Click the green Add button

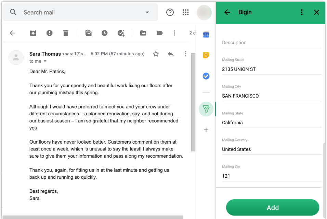coord(273,207)
